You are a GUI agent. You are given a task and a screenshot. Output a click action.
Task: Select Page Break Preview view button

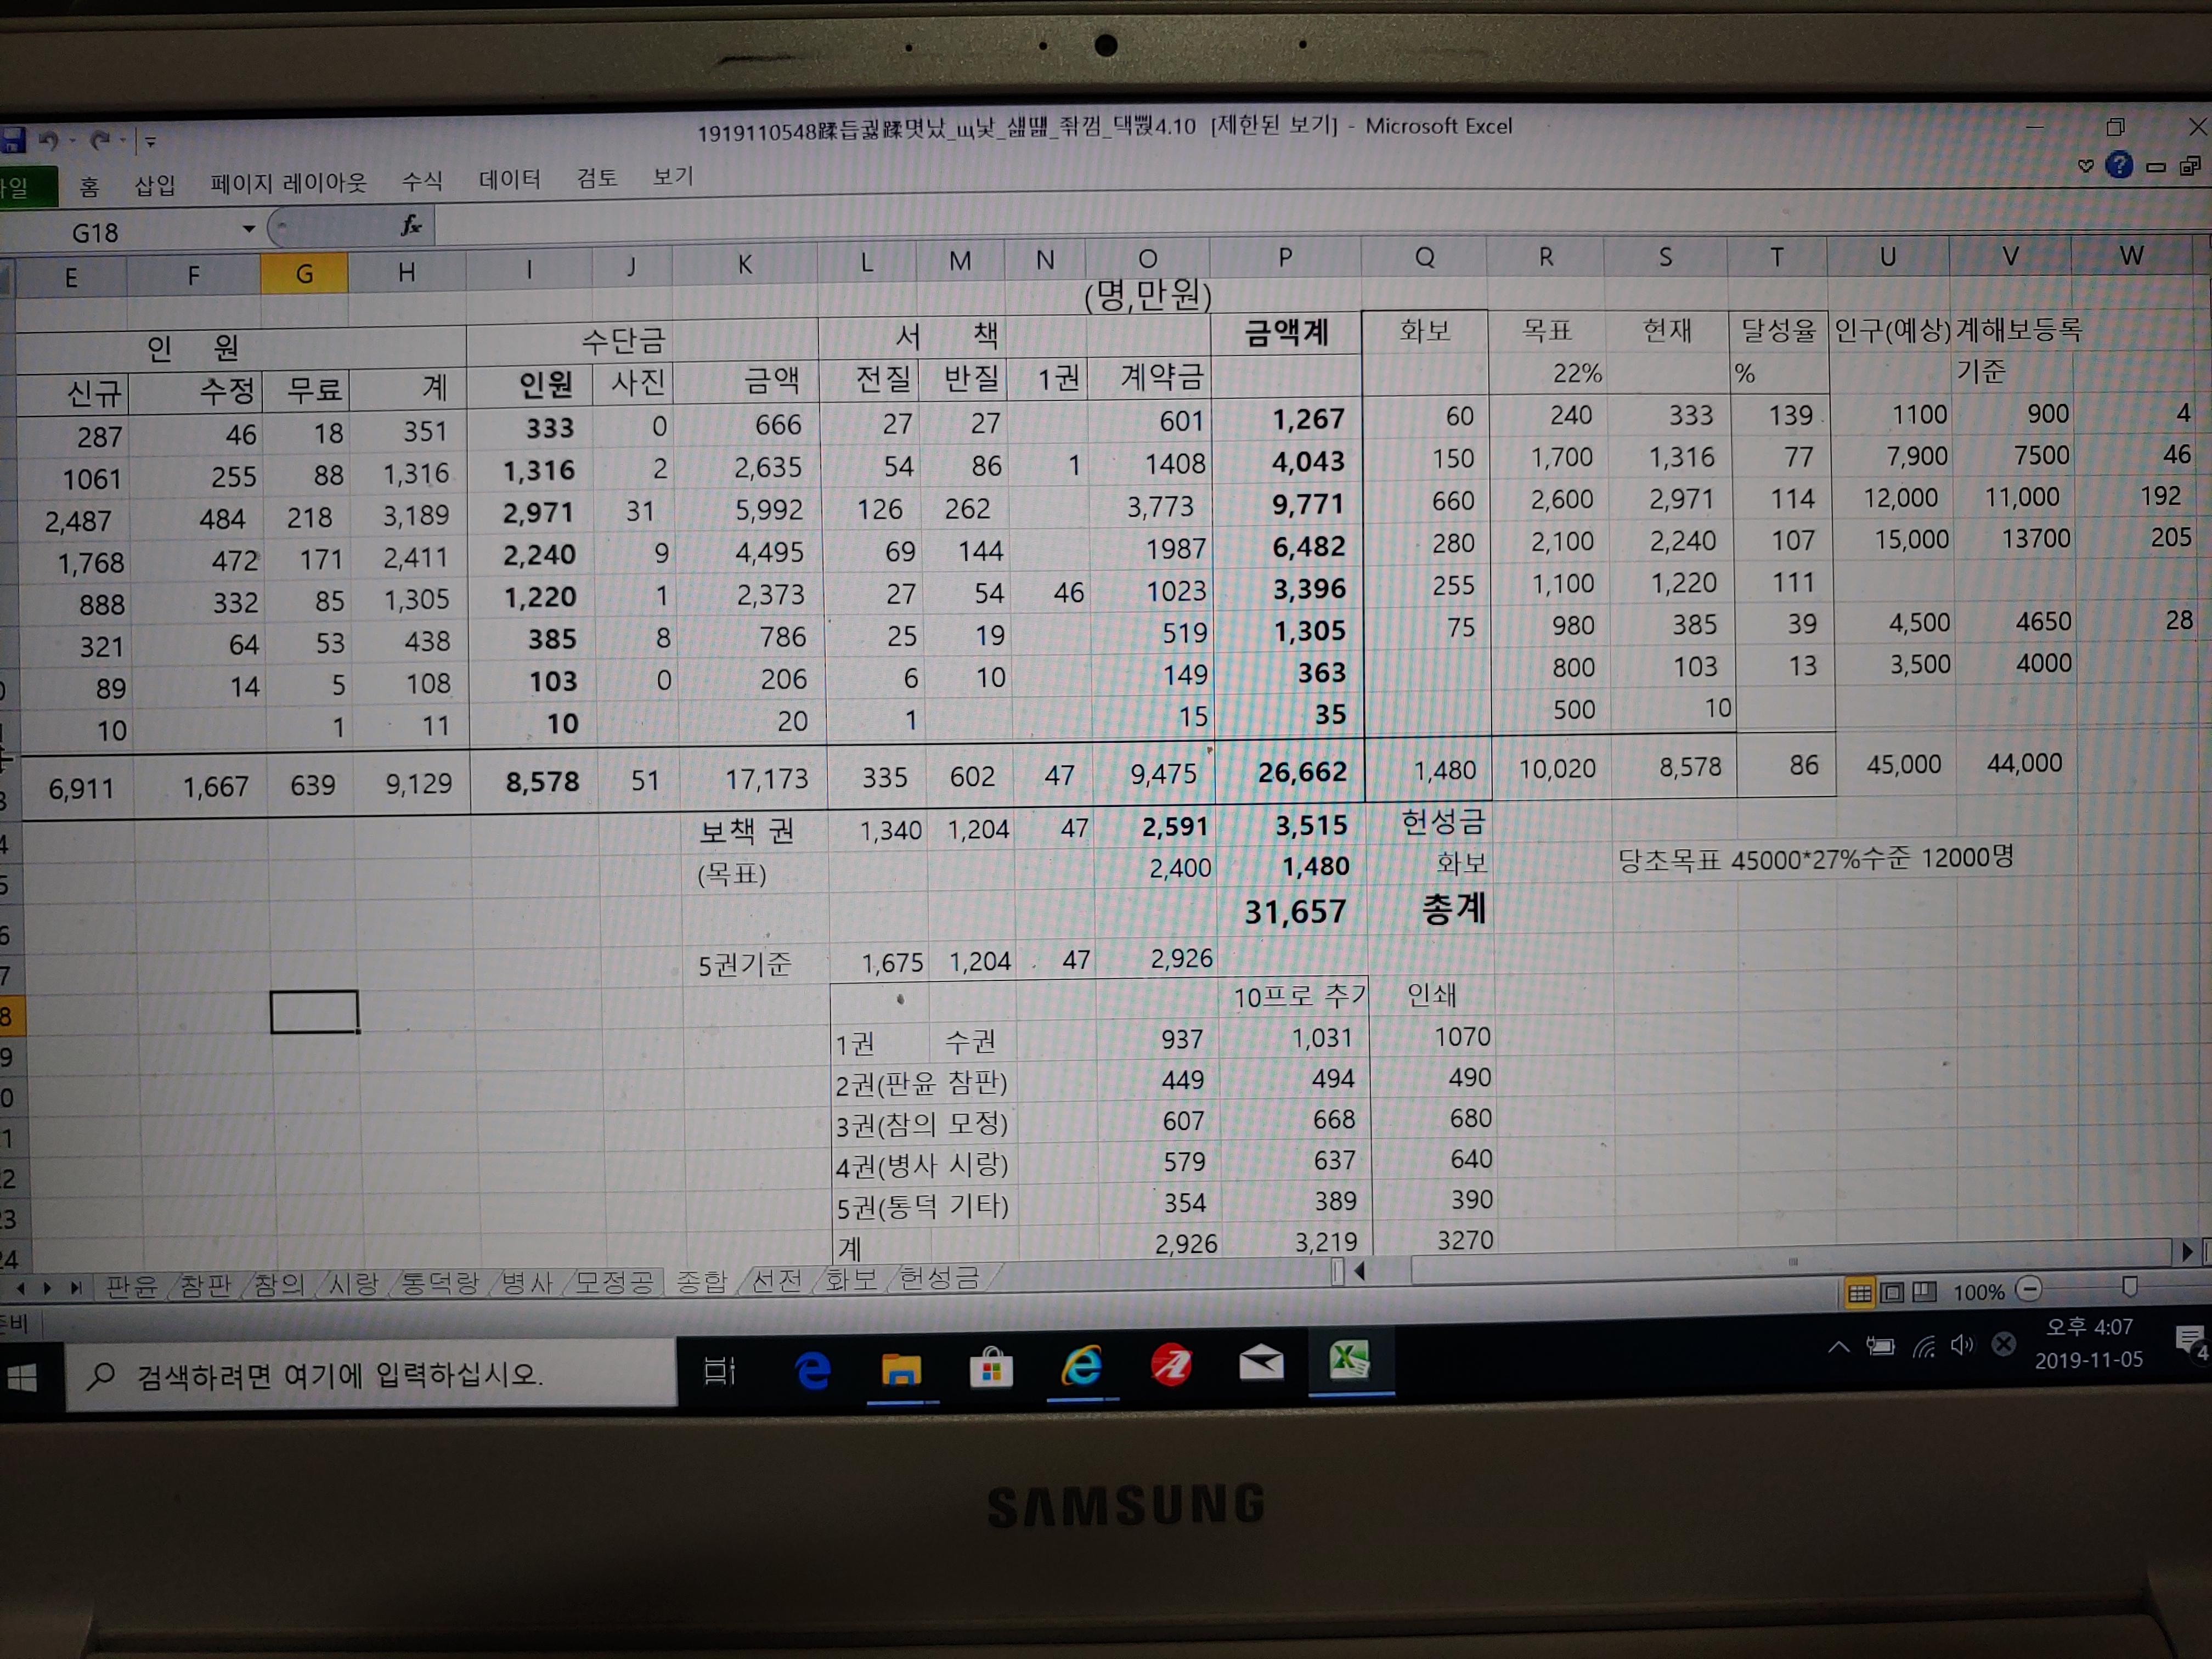1925,1291
